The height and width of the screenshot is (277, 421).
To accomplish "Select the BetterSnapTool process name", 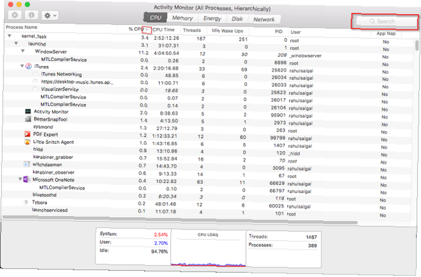I will (51, 119).
